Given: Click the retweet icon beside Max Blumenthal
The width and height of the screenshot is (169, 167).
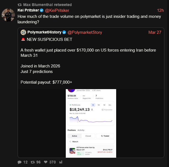Looking at the screenshot, I should point(20,5).
